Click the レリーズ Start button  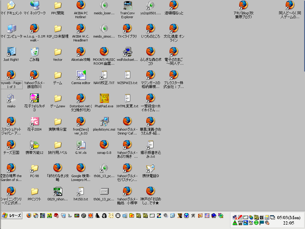click(12, 216)
